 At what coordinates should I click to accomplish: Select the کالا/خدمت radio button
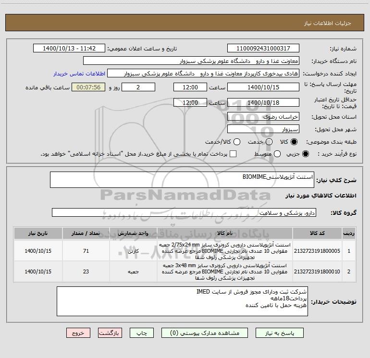click(x=237, y=142)
